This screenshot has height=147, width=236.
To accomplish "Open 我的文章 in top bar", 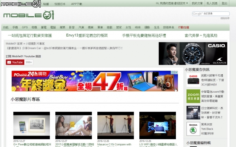I will [x=197, y=3].
